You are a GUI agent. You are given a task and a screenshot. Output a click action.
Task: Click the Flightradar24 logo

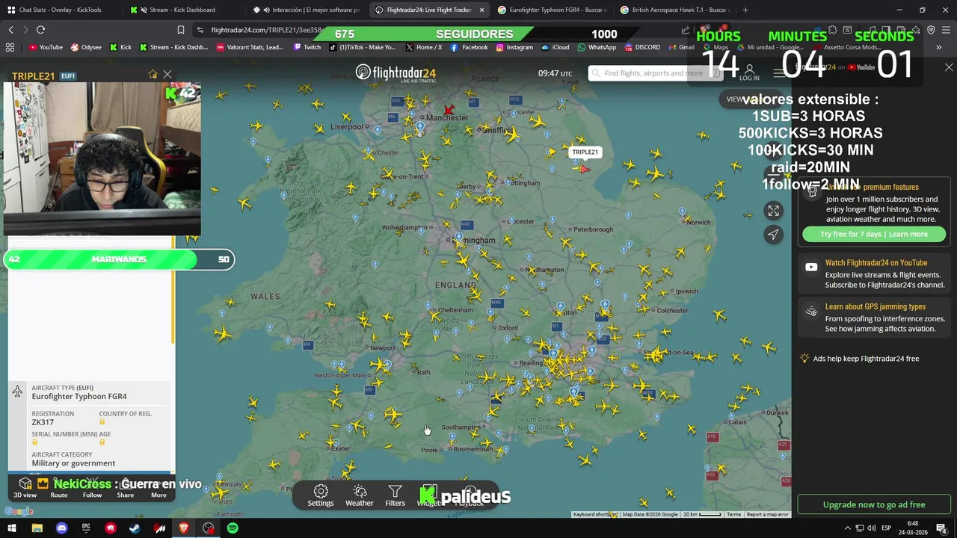pos(396,73)
